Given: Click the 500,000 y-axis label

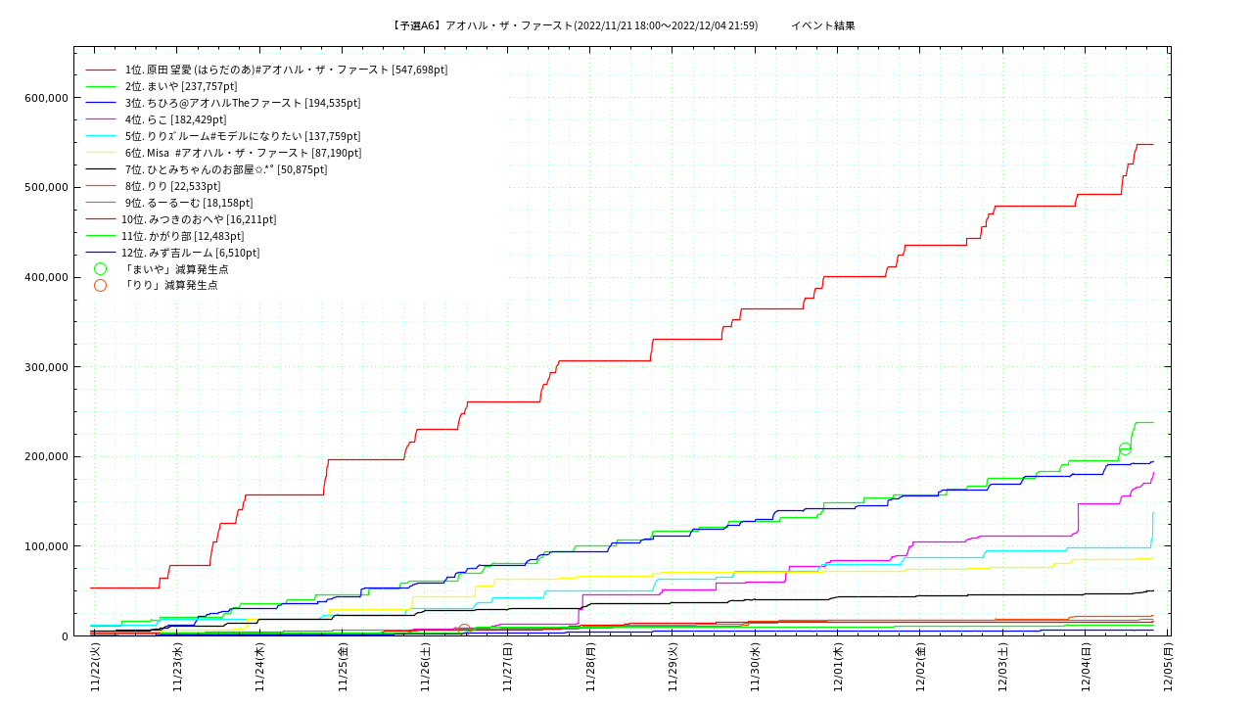Looking at the screenshot, I should coord(46,187).
